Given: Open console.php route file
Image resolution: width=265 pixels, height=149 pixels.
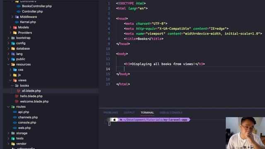Looking at the screenshot, I should [27, 123].
